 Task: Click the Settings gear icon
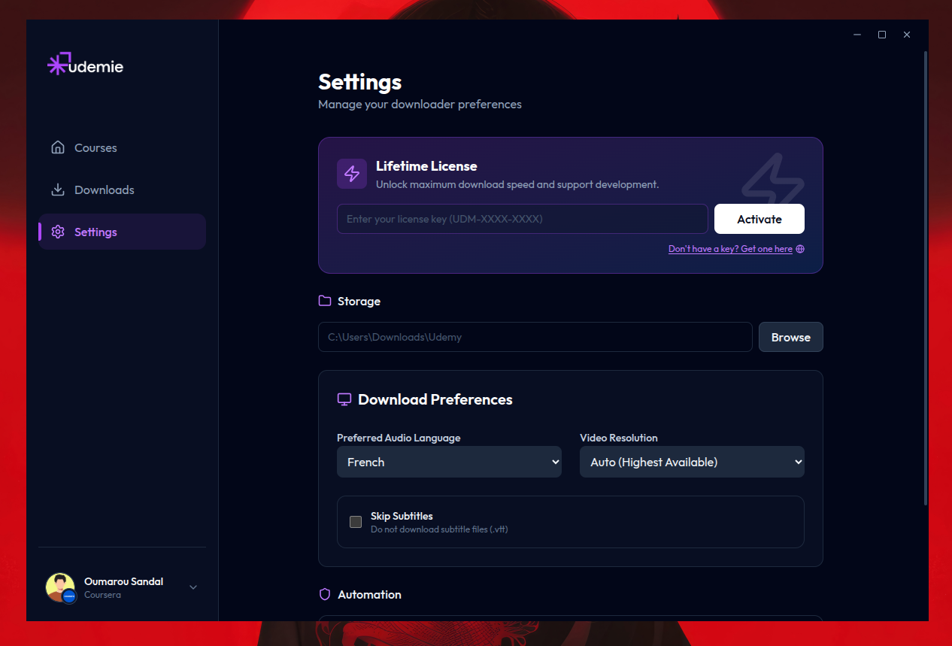coord(59,232)
